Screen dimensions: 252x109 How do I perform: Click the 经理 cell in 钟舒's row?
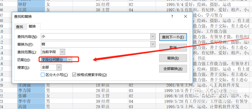[114, 5]
